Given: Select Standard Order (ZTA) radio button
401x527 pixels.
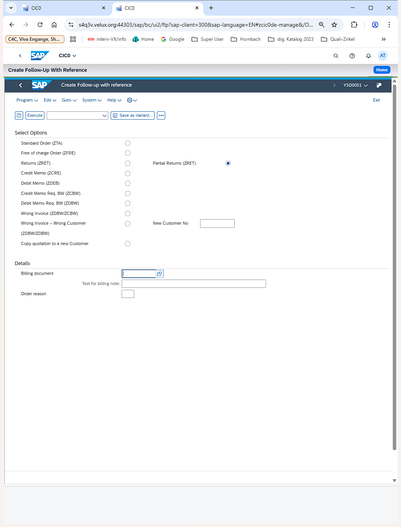Looking at the screenshot, I should click(128, 144).
